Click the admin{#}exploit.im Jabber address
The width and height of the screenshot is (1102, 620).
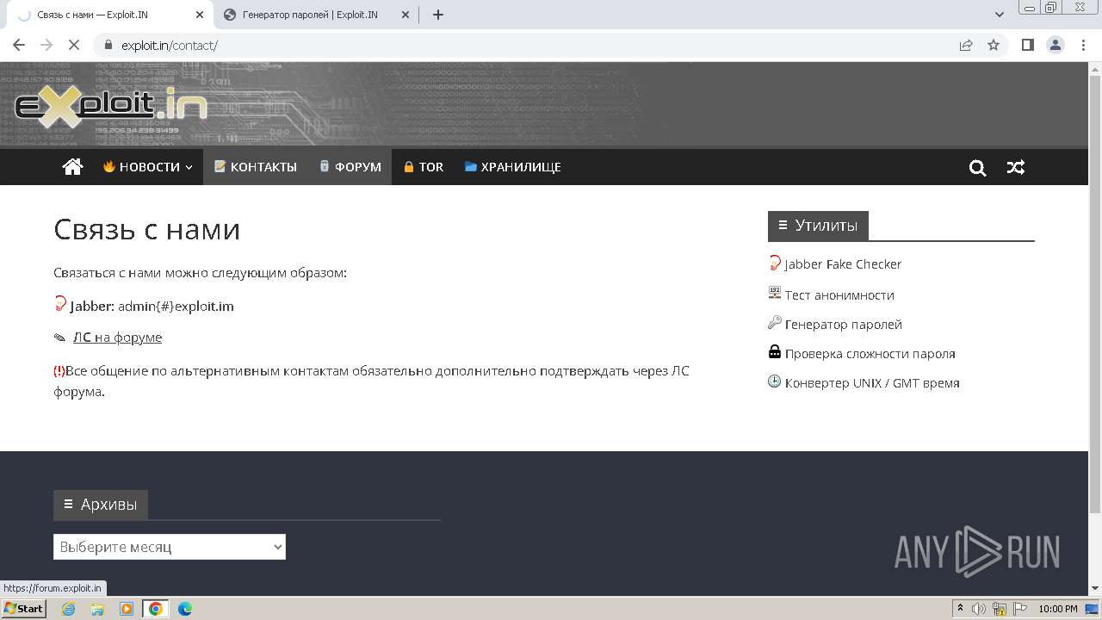pyautogui.click(x=176, y=306)
